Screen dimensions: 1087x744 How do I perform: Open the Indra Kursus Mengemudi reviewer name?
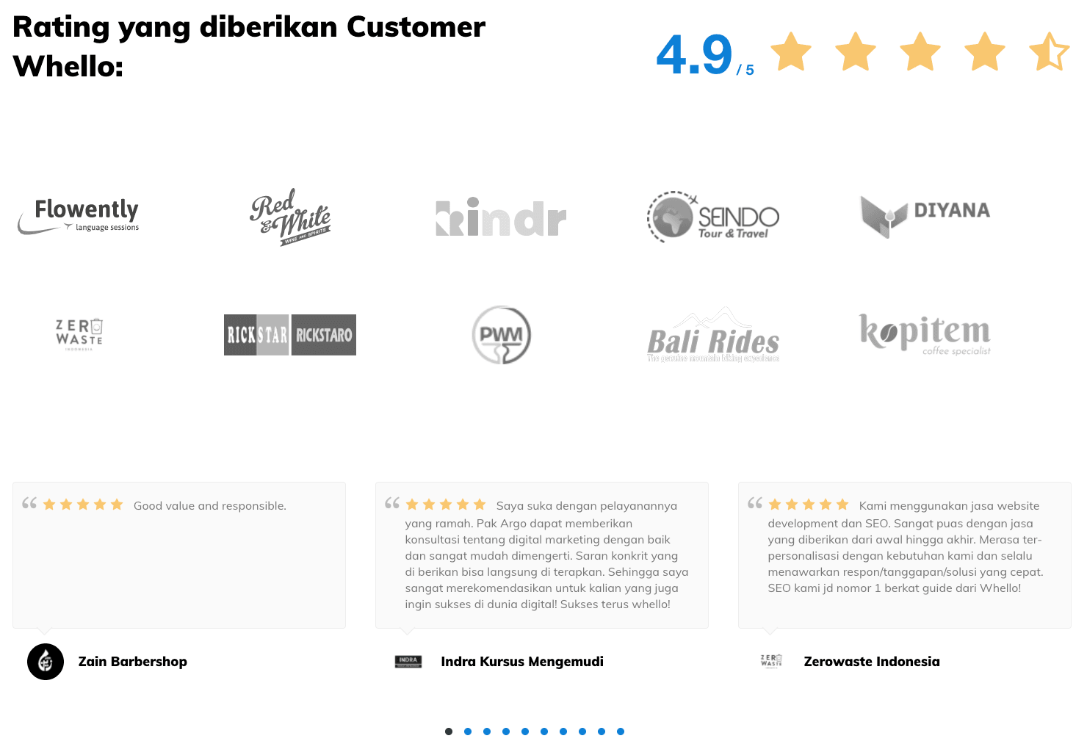522,662
